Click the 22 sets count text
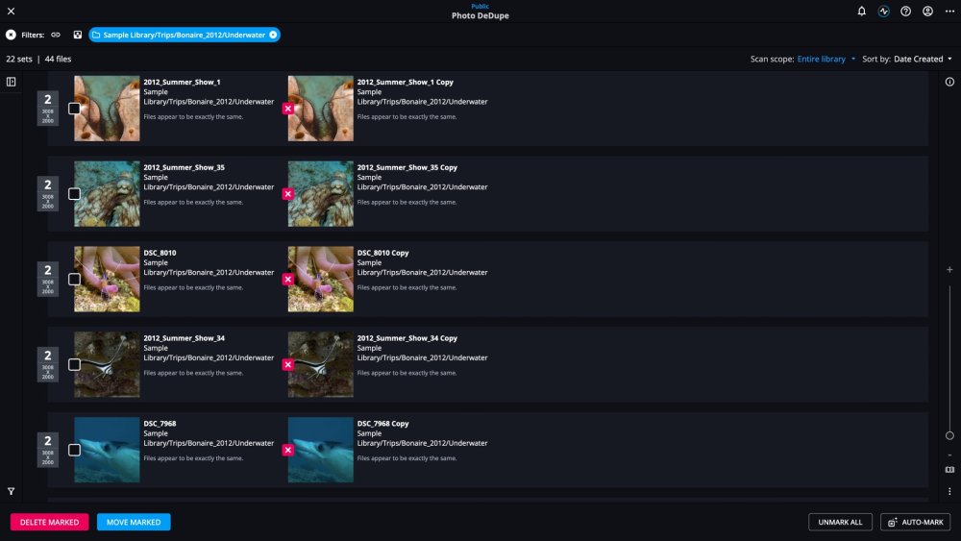 pyautogui.click(x=19, y=59)
